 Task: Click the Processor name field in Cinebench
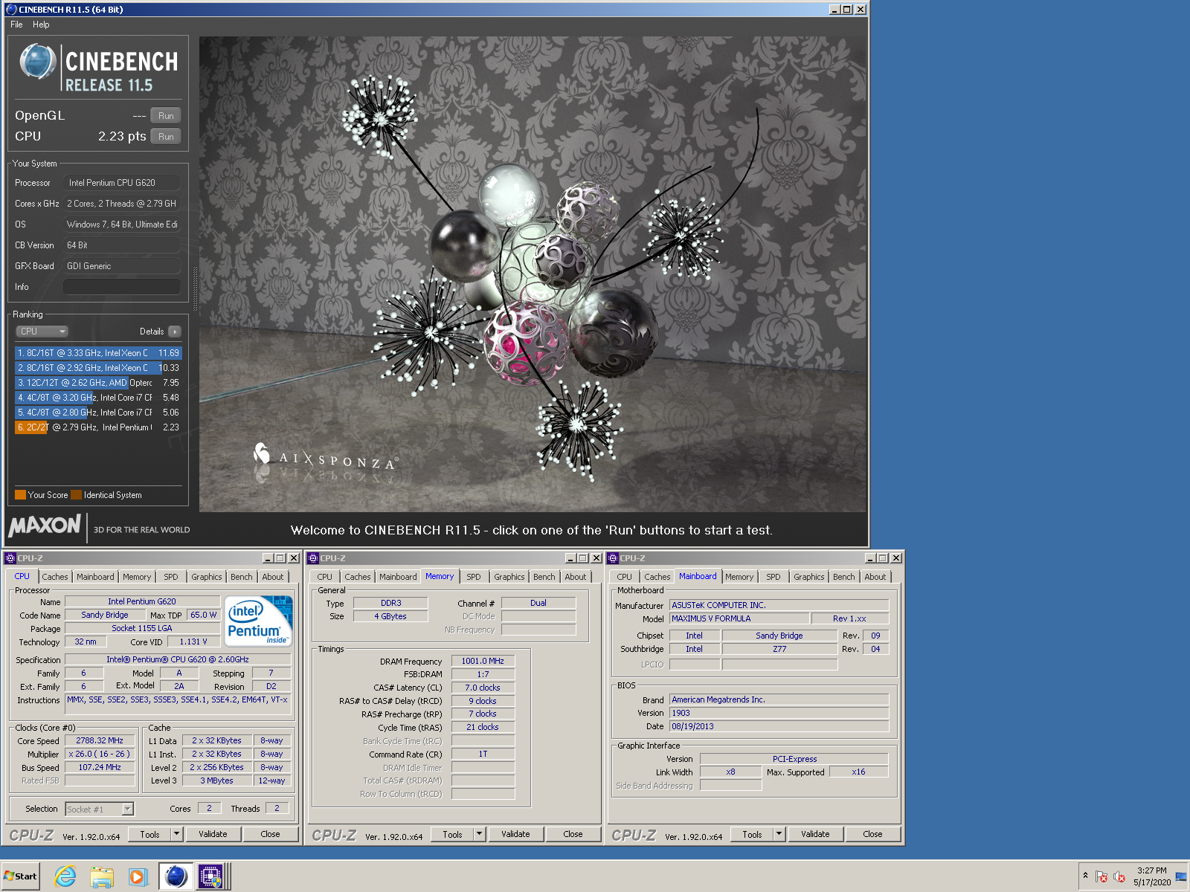coord(122,183)
